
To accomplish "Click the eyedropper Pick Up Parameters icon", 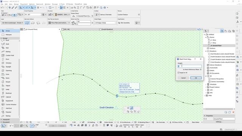I will tap(13, 8).
